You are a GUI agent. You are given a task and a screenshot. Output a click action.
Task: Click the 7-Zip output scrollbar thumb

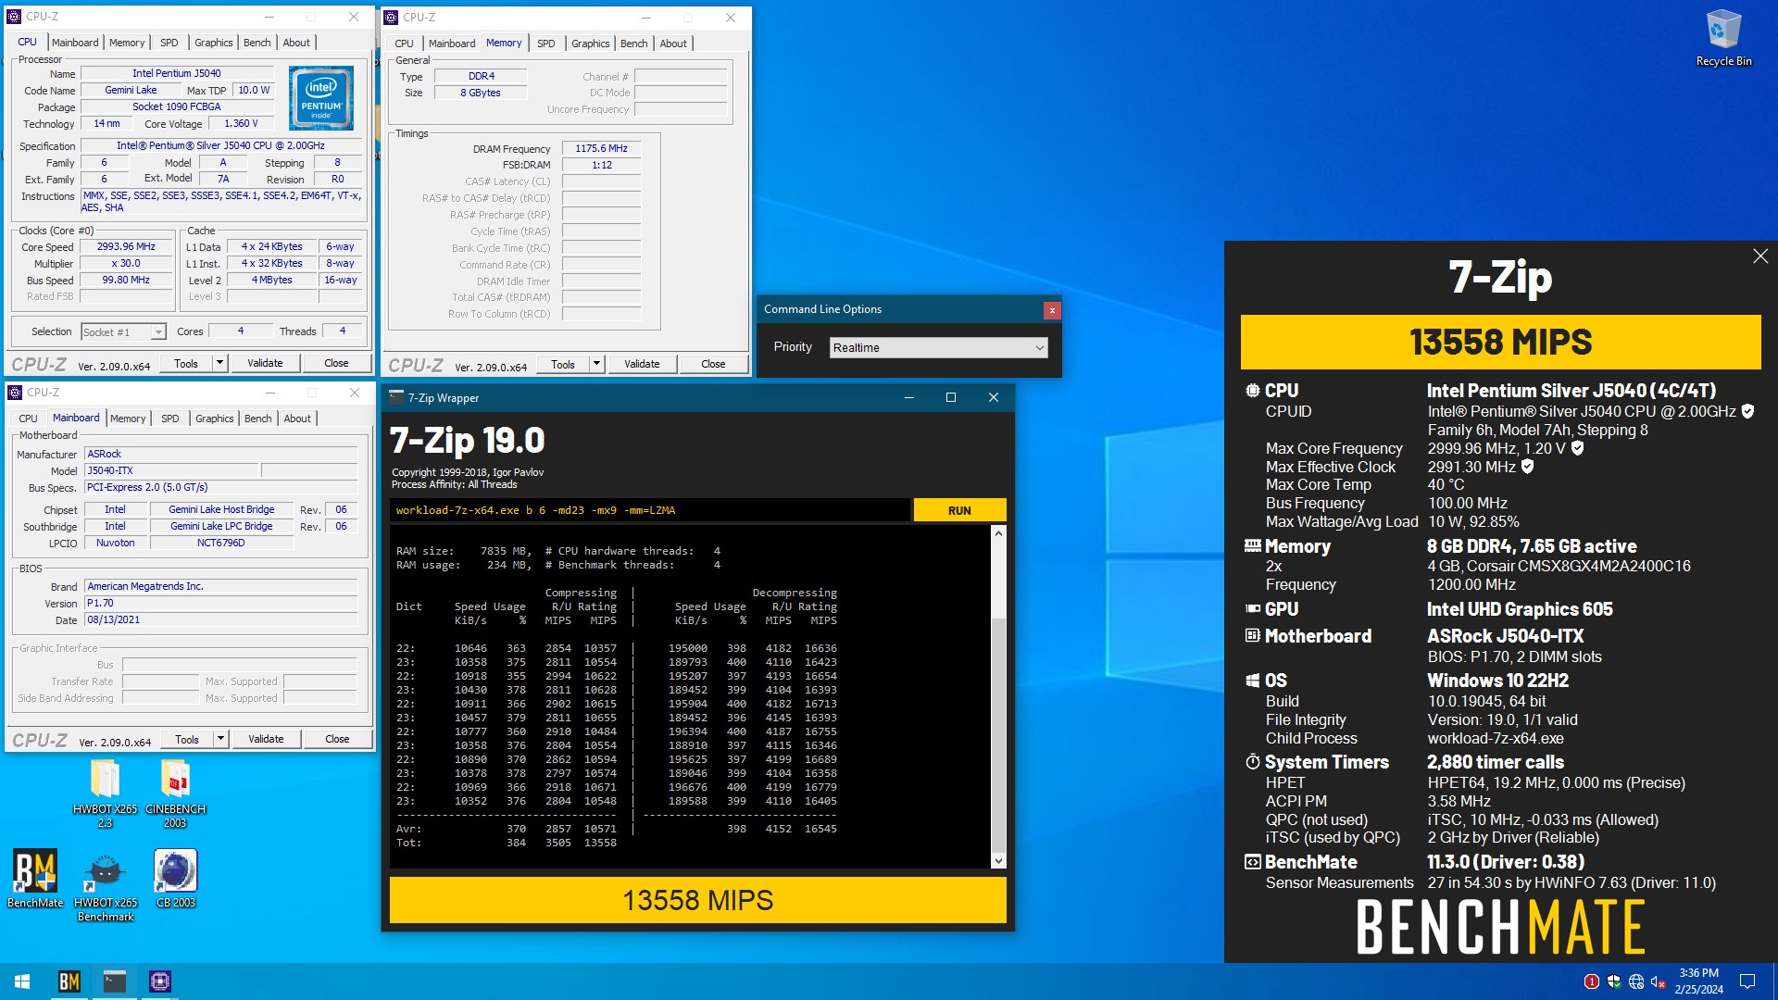tap(998, 733)
